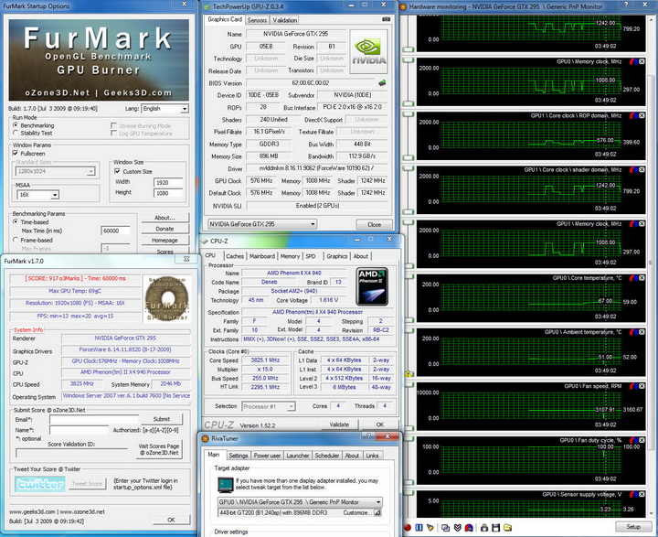Image resolution: width=658 pixels, height=537 pixels.
Task: Click the top slider handle beside the GPU0 Memory clock graph
Action: [408, 60]
